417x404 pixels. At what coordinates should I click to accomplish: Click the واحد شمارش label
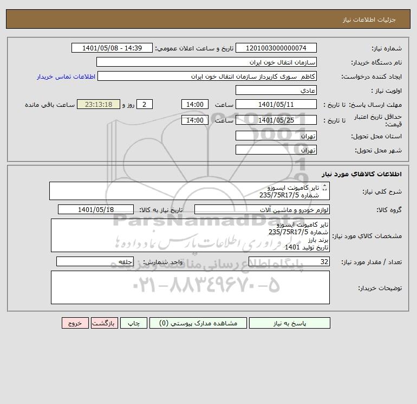(163, 262)
